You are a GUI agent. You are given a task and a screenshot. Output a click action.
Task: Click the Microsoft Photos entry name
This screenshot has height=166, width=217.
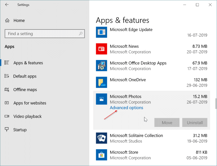pos(126,96)
